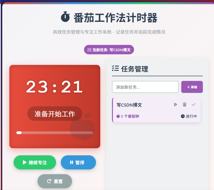Viewport: 214px width, 190px height.
Task: Click the 番茄工作法计时器 title
Action: coord(116,18)
